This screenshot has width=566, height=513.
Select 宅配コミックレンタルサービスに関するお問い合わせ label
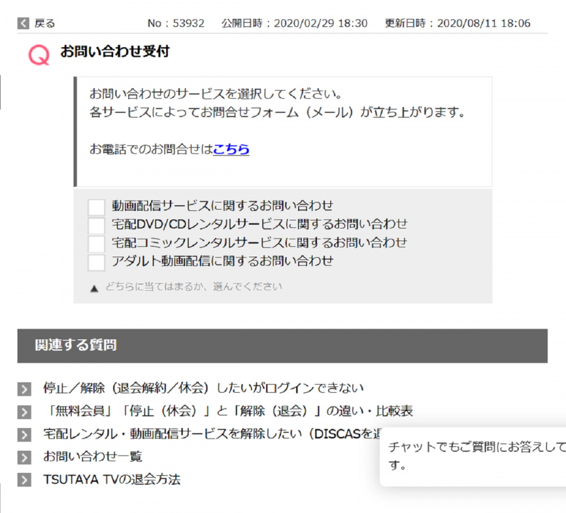[x=259, y=242]
